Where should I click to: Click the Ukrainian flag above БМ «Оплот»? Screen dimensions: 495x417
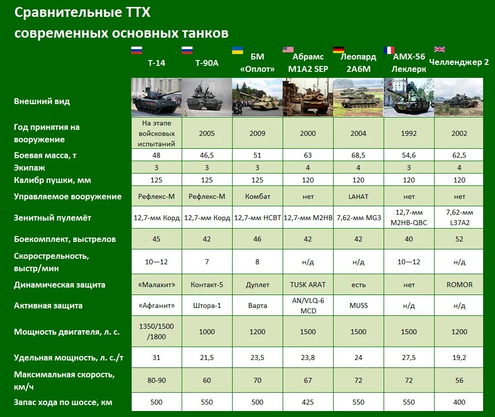click(x=238, y=50)
